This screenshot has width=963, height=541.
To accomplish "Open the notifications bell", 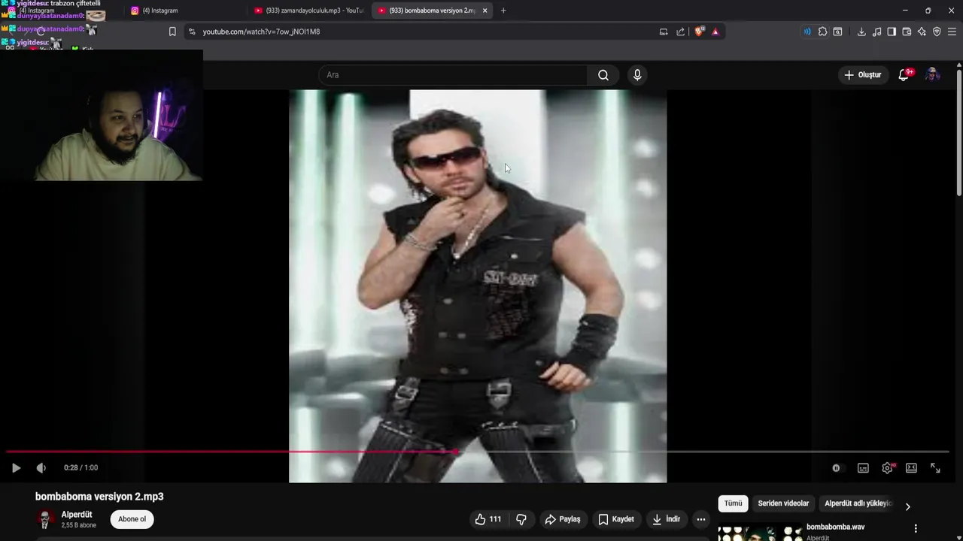I will tap(904, 75).
